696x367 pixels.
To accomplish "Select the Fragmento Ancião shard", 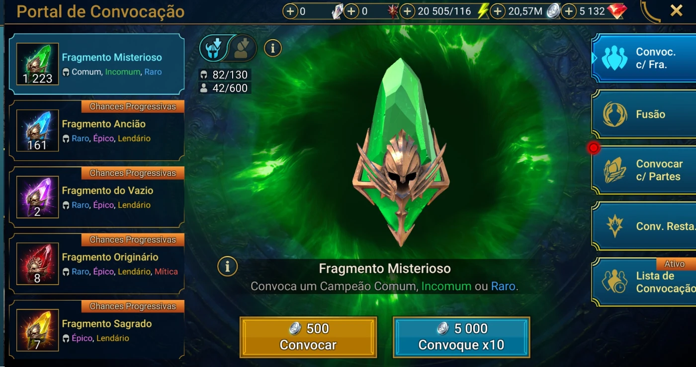I will [x=96, y=131].
